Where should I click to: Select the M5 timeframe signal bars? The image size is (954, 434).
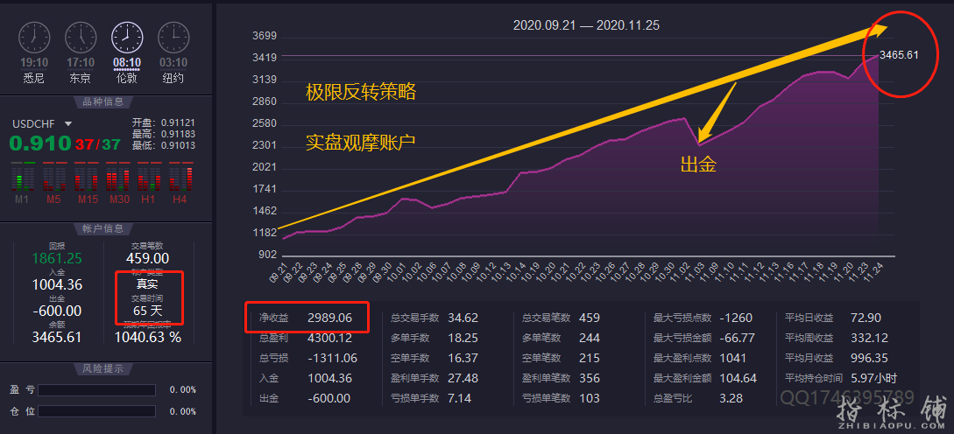pos(55,177)
